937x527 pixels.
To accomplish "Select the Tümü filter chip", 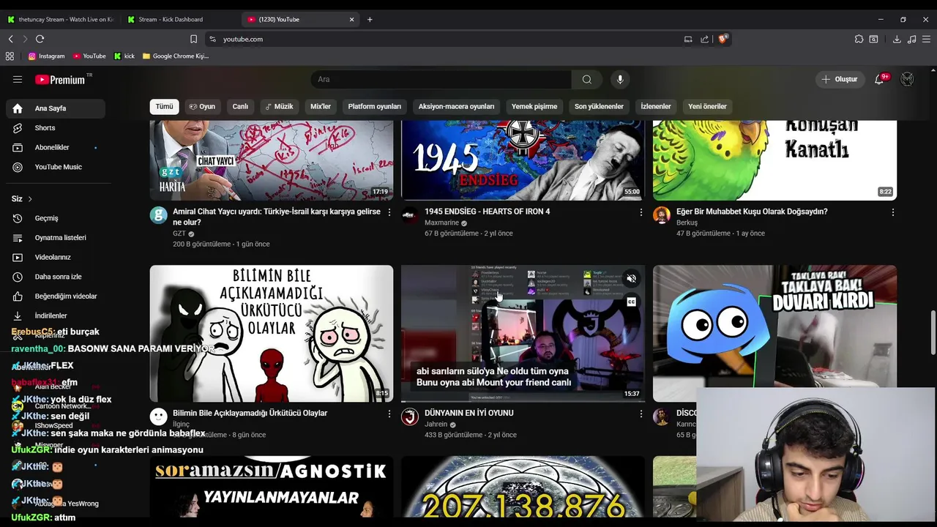I will point(164,106).
